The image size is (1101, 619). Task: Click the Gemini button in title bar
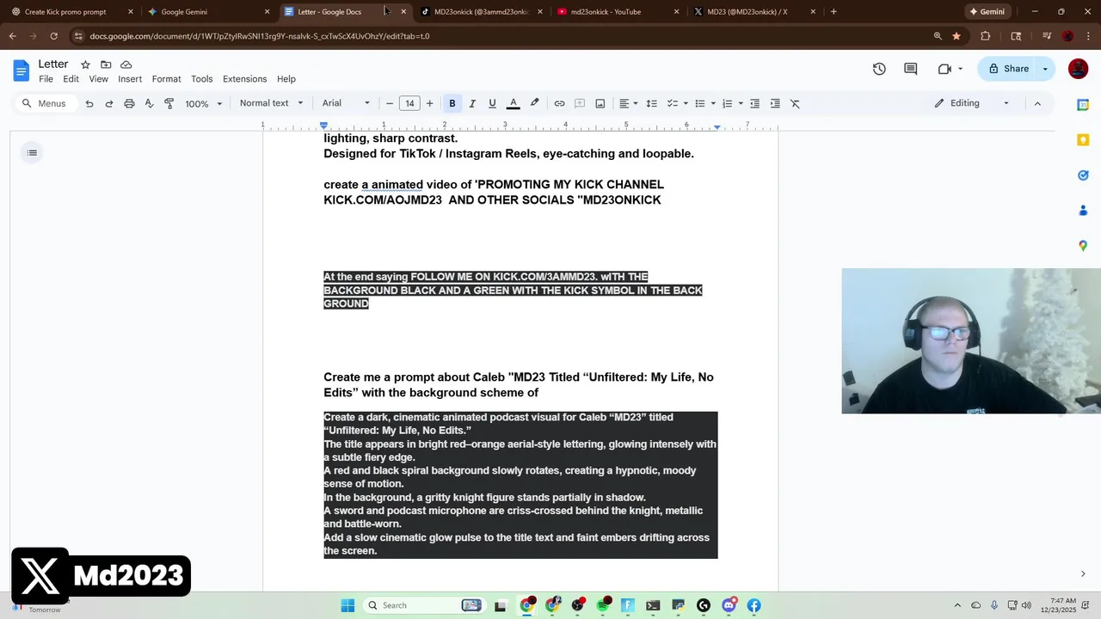(x=987, y=12)
